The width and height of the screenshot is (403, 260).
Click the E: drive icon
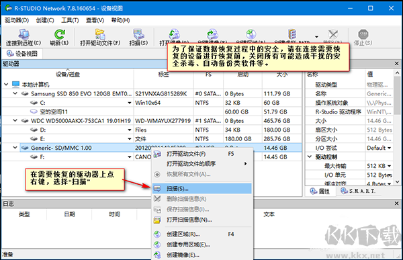tap(34, 139)
